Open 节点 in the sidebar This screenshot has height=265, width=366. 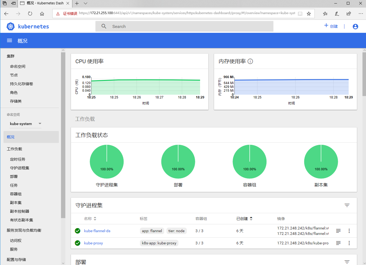[x=14, y=75]
